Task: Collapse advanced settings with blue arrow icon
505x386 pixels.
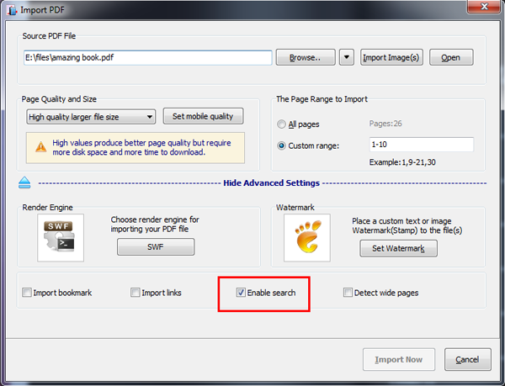Action: tap(24, 182)
